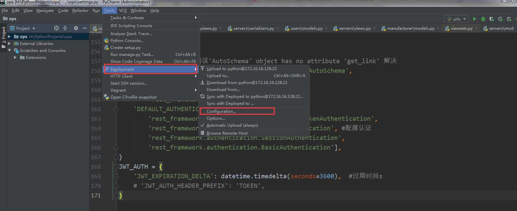Image resolution: width=517 pixels, height=211 pixels.
Task: Choose Run manage.py Task... entry
Action: click(151, 55)
